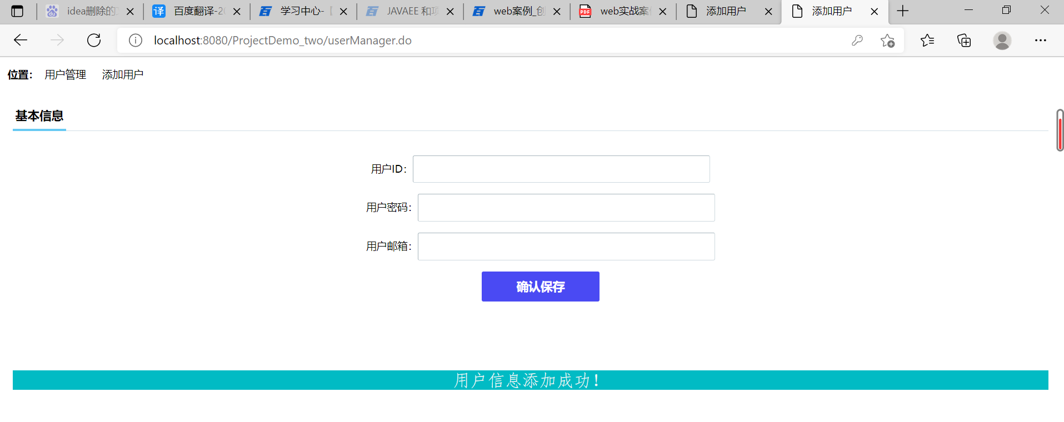Open the tab actions menu icon
Screen dimensions: 1064x422
(x=17, y=11)
